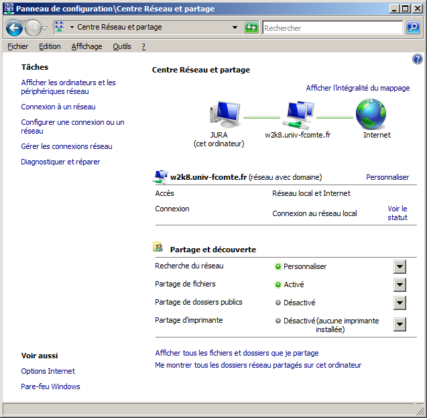Click the refresh button beside address bar
427x418 pixels.
(251, 28)
